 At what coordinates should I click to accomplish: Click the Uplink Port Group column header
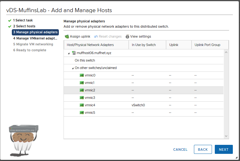[207, 45]
